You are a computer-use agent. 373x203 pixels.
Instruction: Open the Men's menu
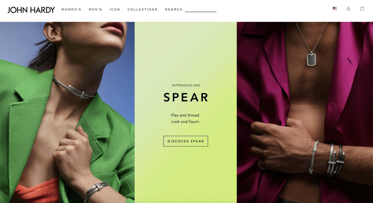(x=95, y=10)
